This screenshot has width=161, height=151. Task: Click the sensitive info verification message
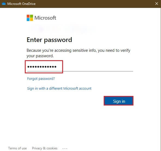tap(78, 53)
